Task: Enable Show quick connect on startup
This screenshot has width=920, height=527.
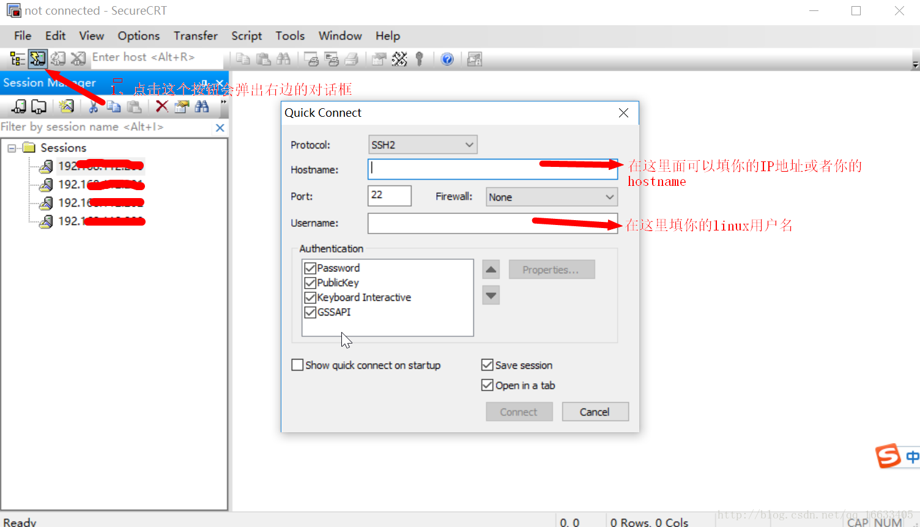Action: [297, 365]
